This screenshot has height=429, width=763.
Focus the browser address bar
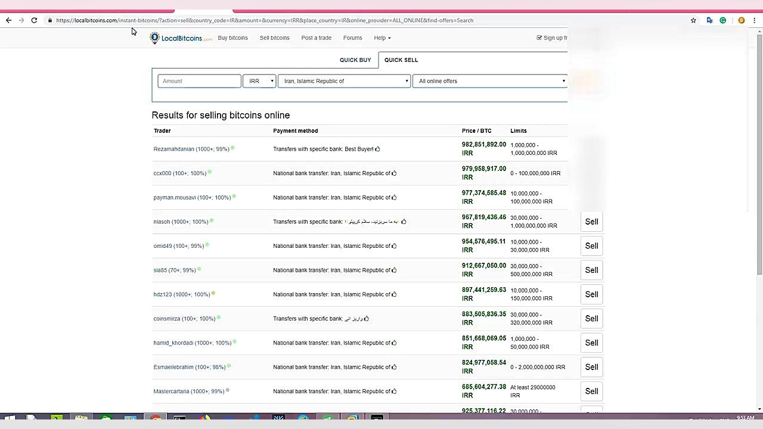370,20
